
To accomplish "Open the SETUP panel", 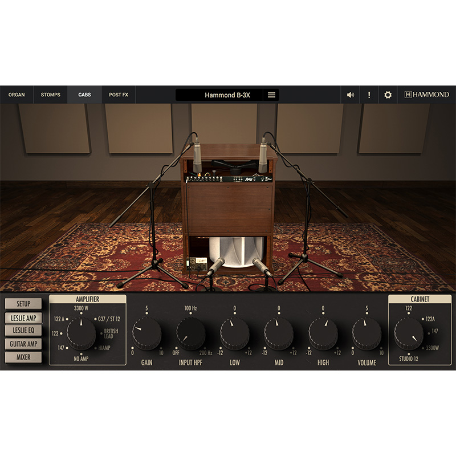I will (x=23, y=304).
